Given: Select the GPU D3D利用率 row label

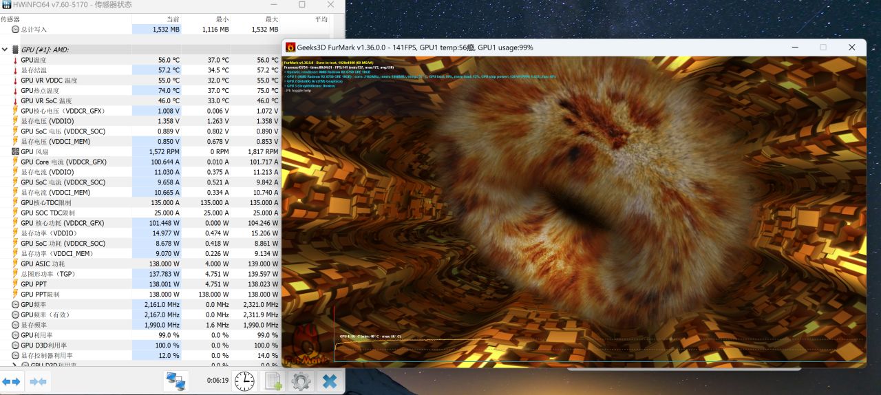Looking at the screenshot, I should click(43, 345).
